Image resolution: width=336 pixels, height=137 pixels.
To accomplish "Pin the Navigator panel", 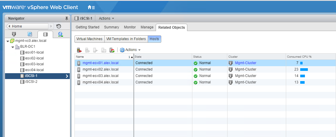I will pyautogui.click(x=67, y=18).
